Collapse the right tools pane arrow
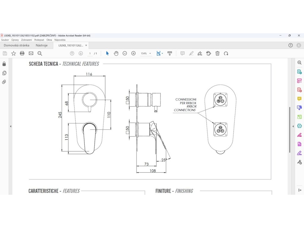 [x=293, y=126]
